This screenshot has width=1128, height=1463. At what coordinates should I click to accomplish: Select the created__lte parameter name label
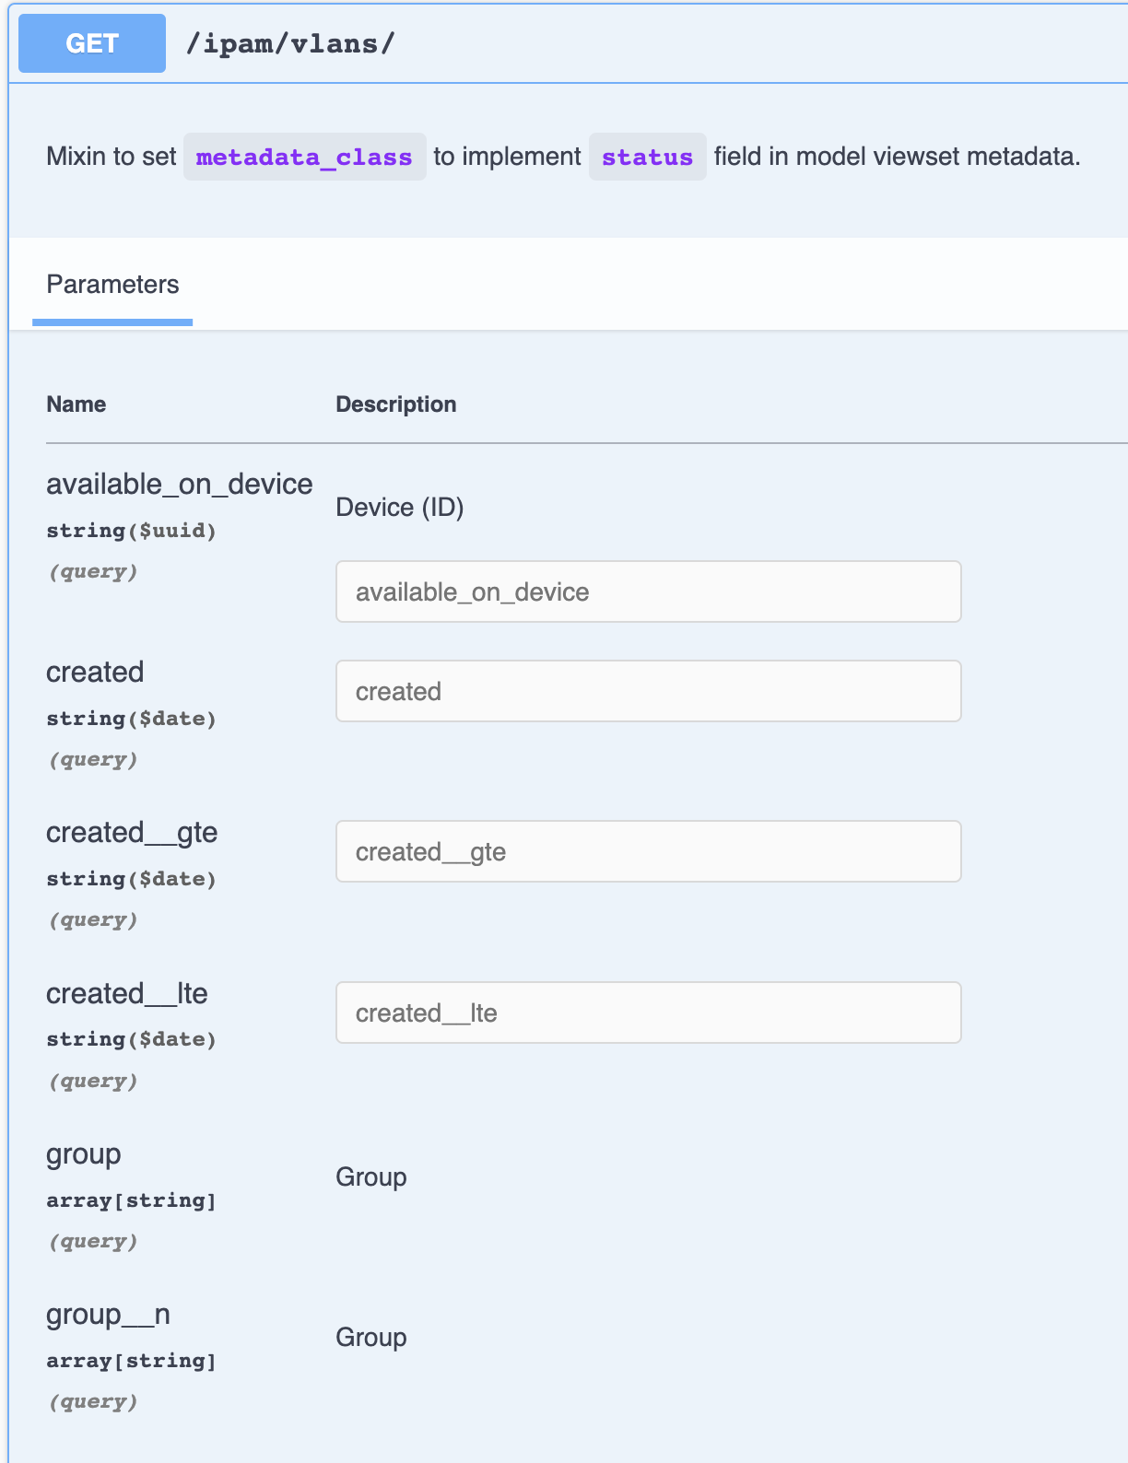[x=127, y=994]
